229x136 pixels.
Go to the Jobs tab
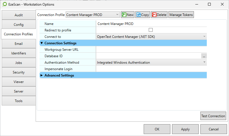pos(19,63)
